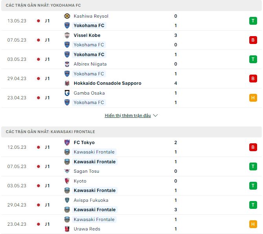Click green T badge for 13.05.23 match
The width and height of the screenshot is (263, 234).
tap(253, 21)
